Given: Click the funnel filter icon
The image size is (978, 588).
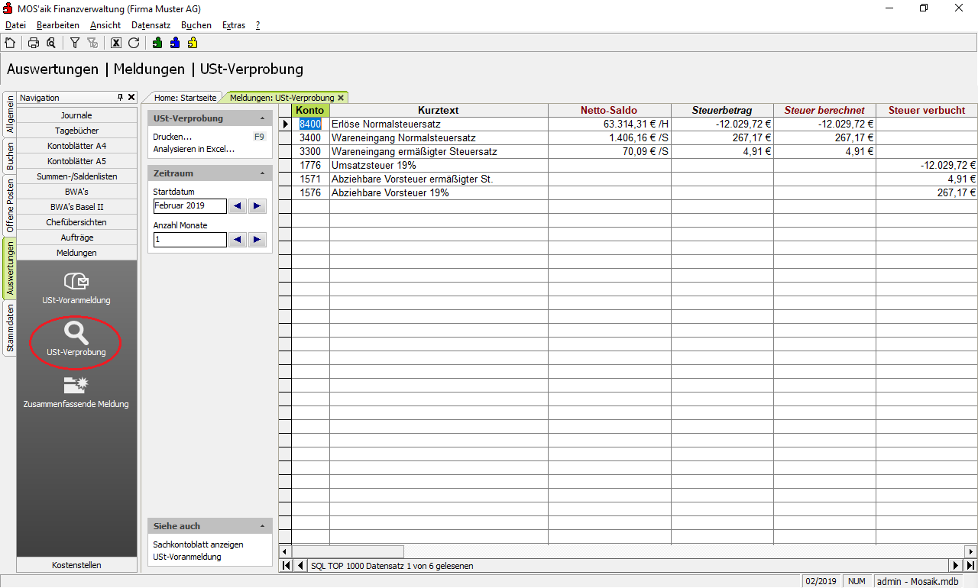Looking at the screenshot, I should 75,43.
